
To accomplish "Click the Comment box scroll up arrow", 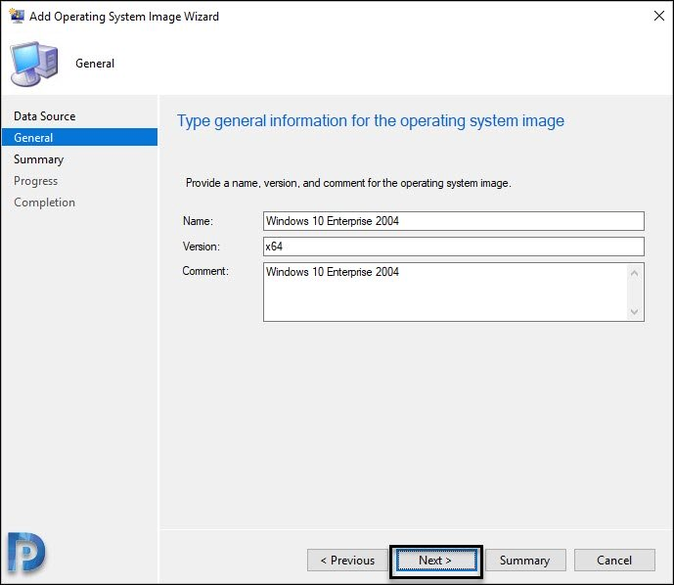I will (635, 273).
